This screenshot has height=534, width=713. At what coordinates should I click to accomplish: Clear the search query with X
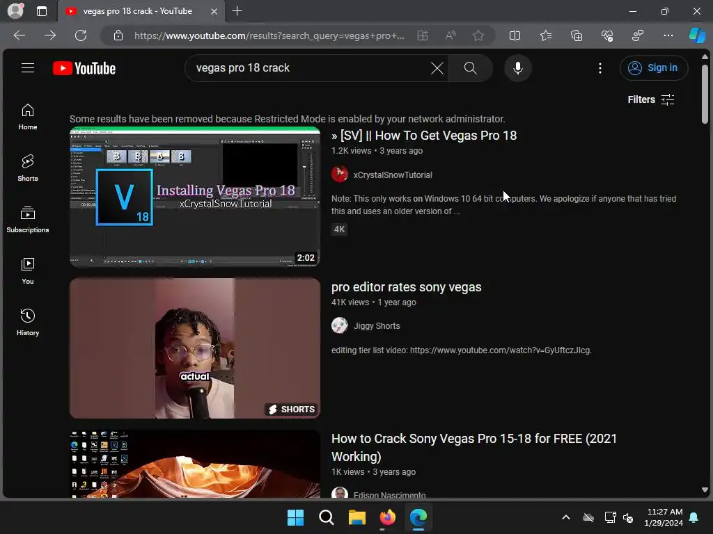tap(437, 68)
